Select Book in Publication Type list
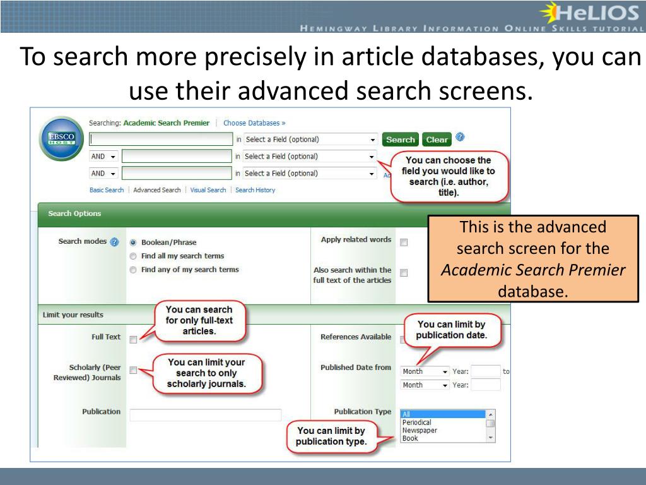 point(443,438)
